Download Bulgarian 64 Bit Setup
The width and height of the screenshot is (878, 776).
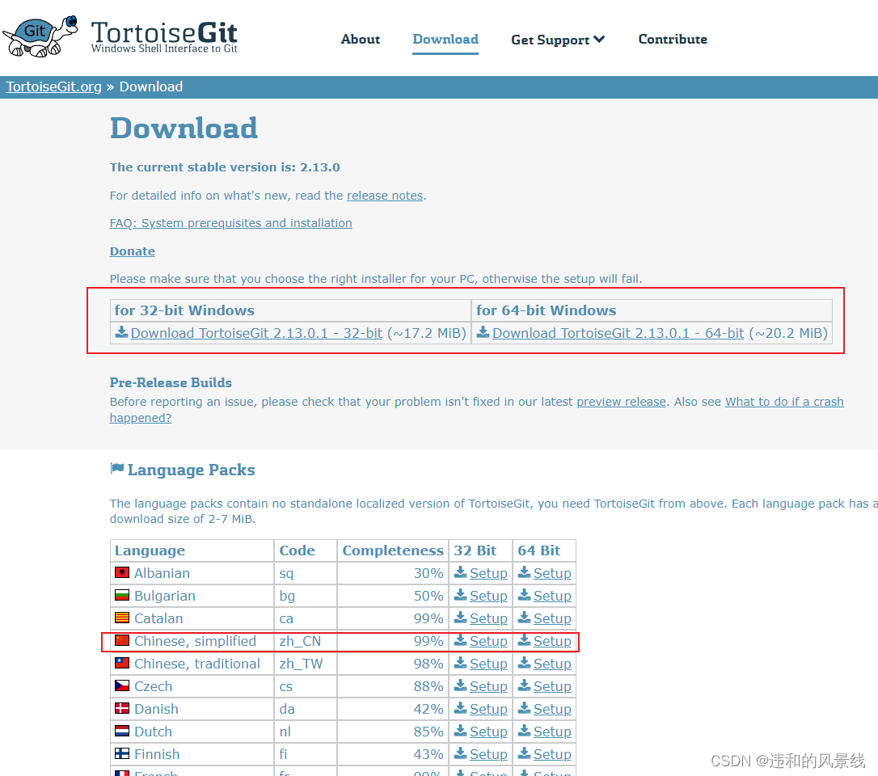click(552, 596)
